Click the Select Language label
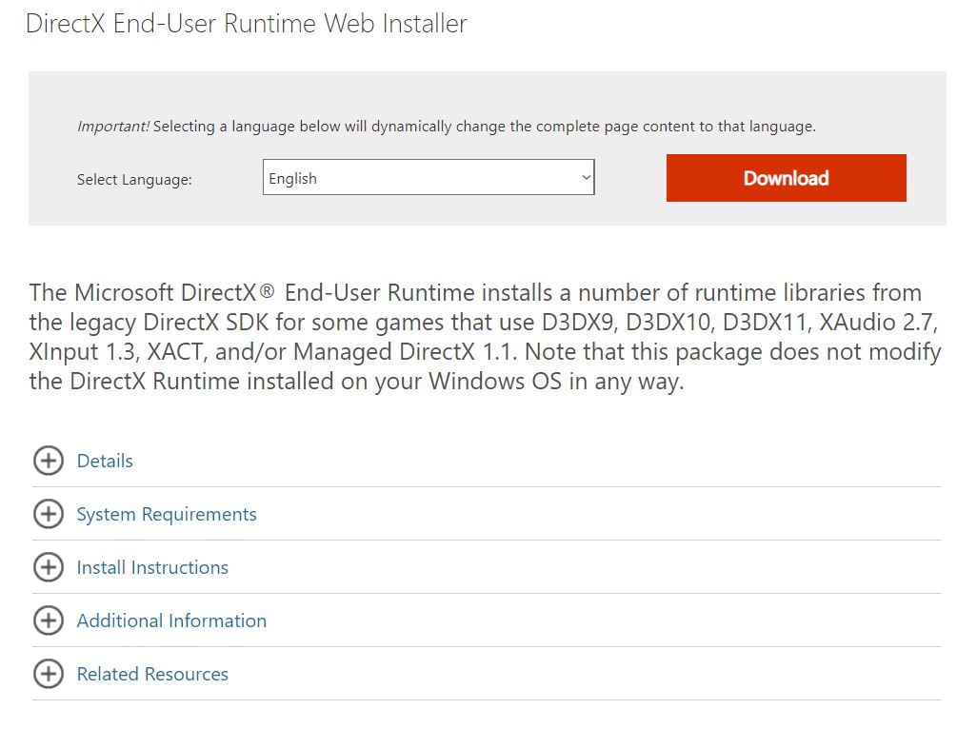 coord(134,179)
